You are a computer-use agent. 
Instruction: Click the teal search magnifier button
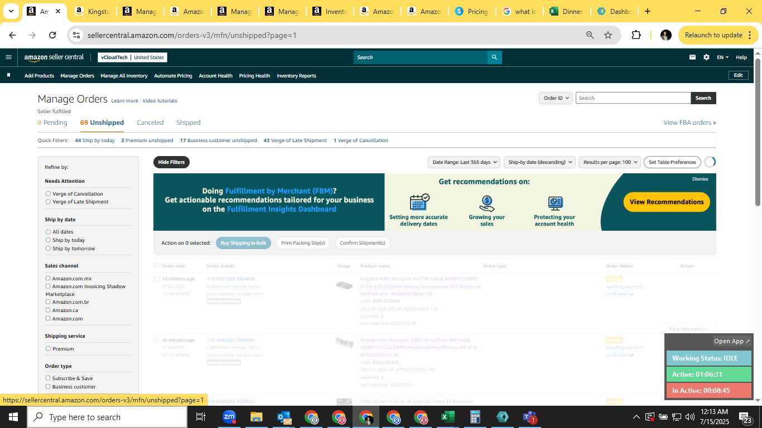click(494, 57)
